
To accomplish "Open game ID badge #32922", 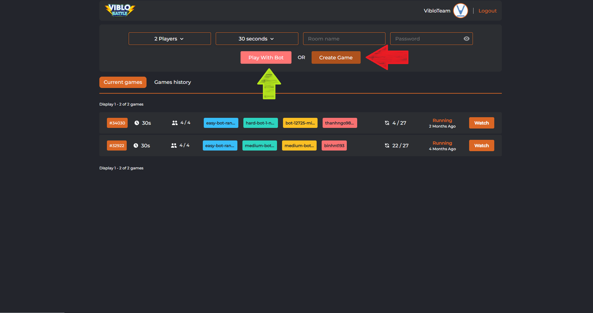I will (117, 146).
